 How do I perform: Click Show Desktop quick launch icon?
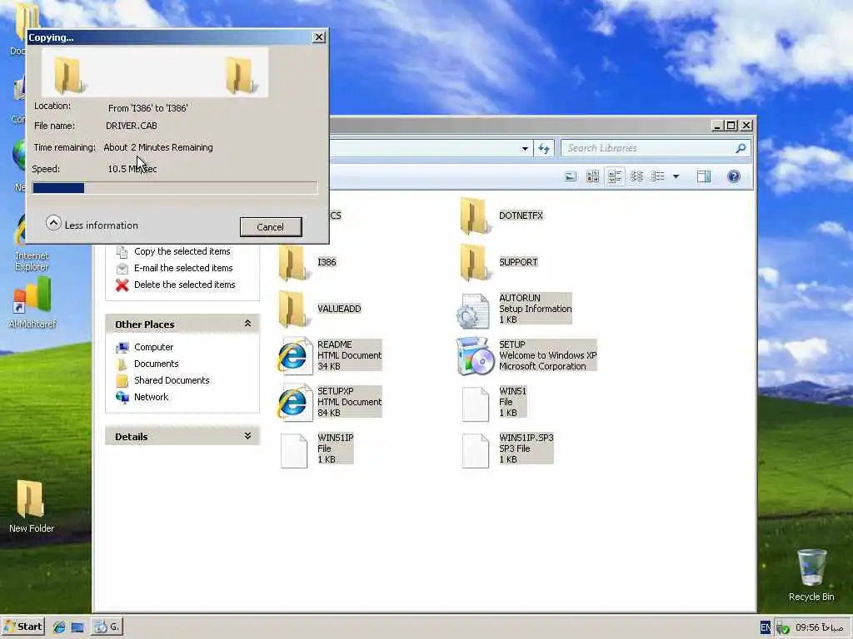[x=77, y=627]
